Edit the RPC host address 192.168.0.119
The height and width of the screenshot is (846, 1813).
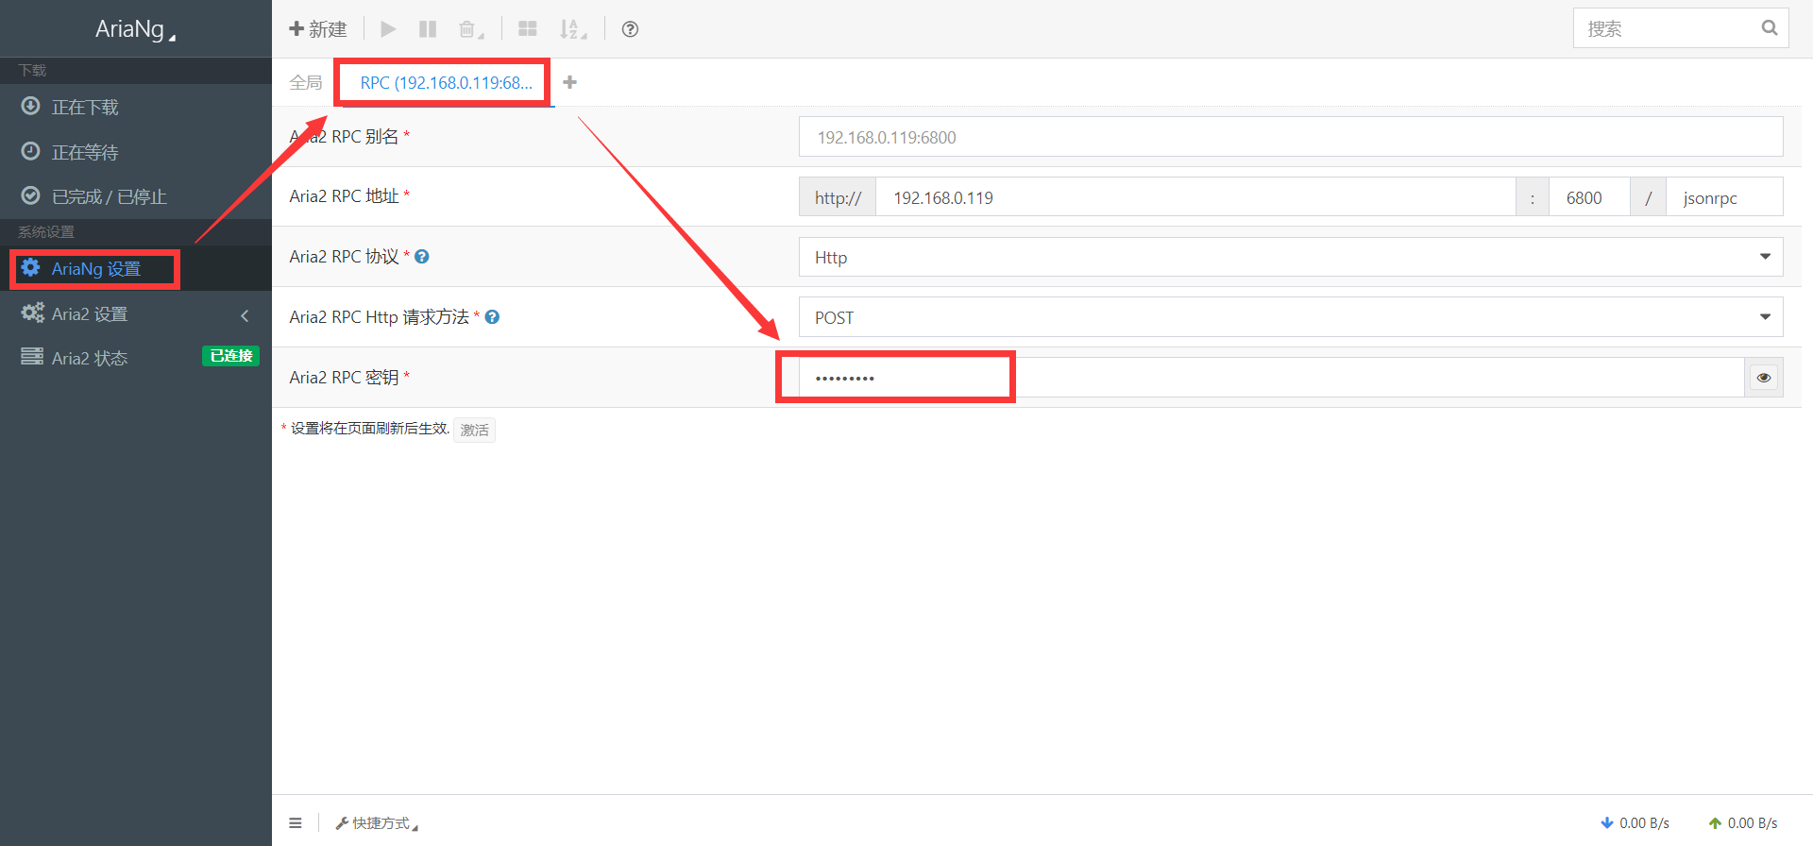(x=1195, y=197)
